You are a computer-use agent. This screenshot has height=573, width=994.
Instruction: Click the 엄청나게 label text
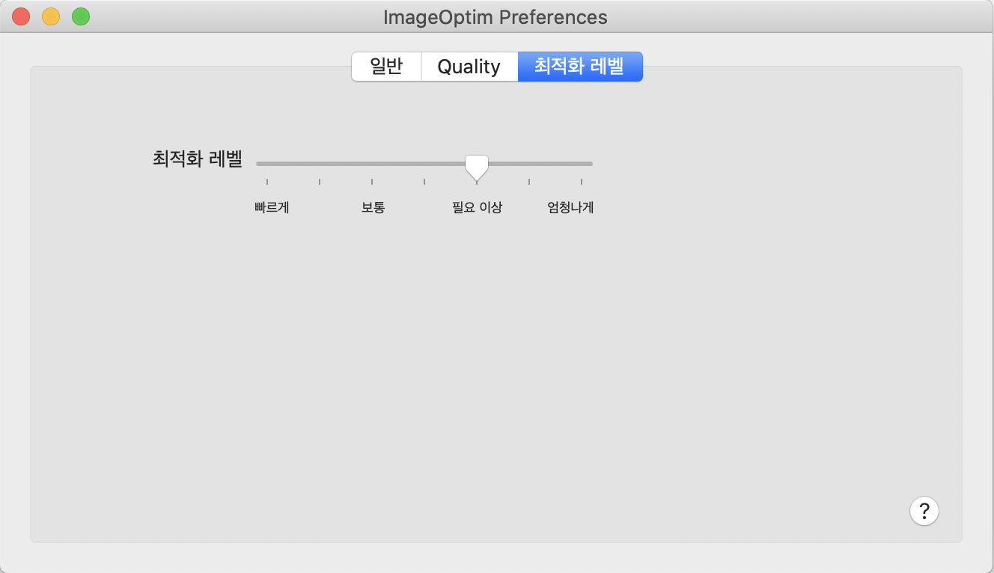[x=569, y=207]
